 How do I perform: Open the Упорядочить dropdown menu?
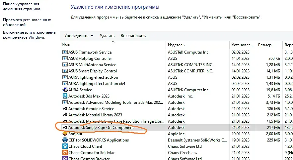tap(79, 36)
